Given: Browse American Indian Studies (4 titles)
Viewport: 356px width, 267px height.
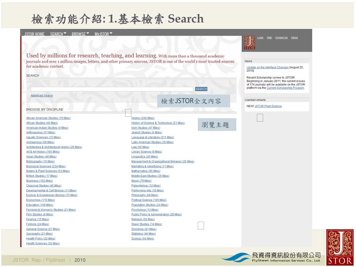Looking at the screenshot, I should tap(47, 128).
